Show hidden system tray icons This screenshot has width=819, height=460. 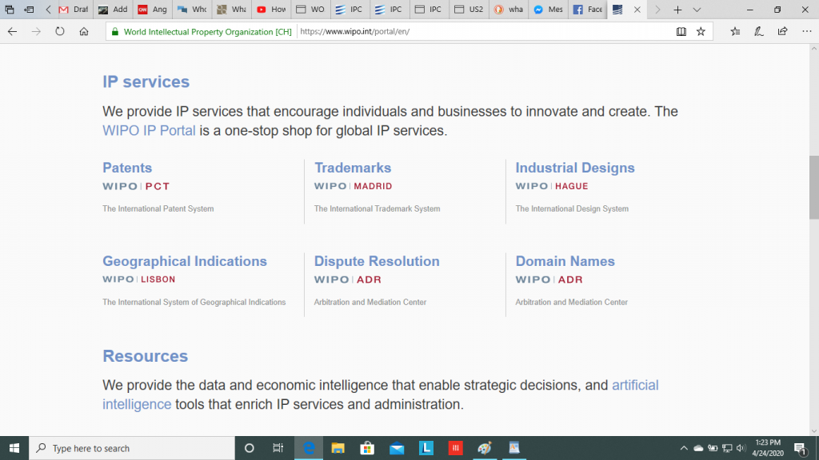(x=684, y=448)
